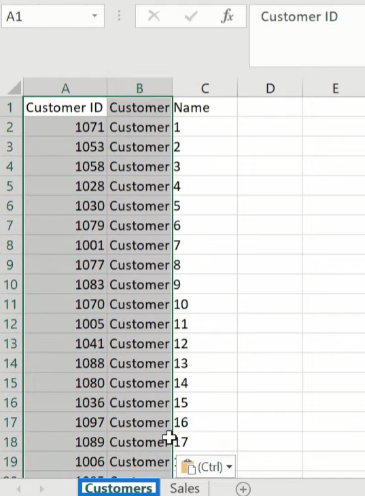This screenshot has height=496, width=365.
Task: Switch to the Sales sheet tab
Action: (185, 489)
